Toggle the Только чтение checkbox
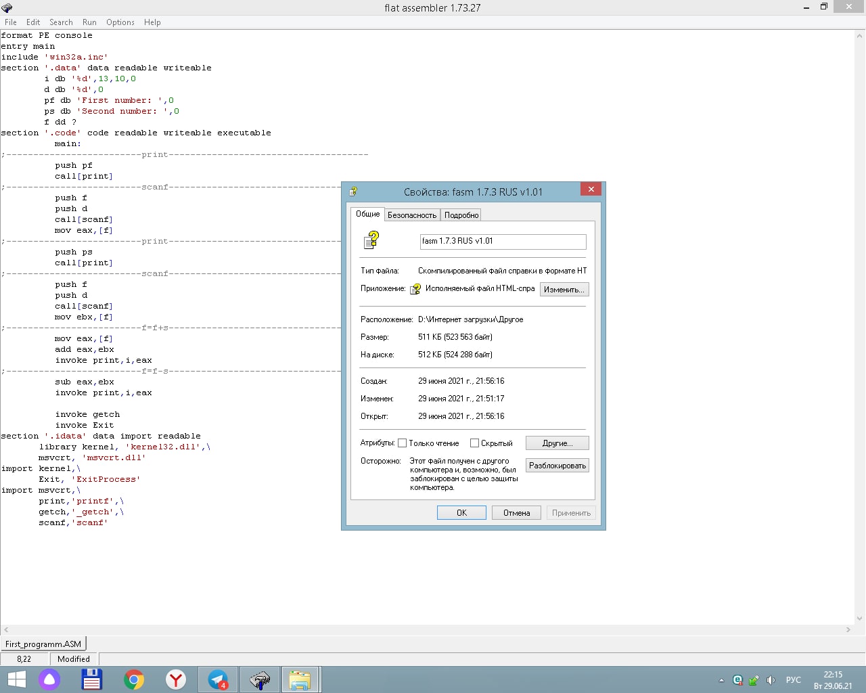This screenshot has height=693, width=866. (x=402, y=443)
